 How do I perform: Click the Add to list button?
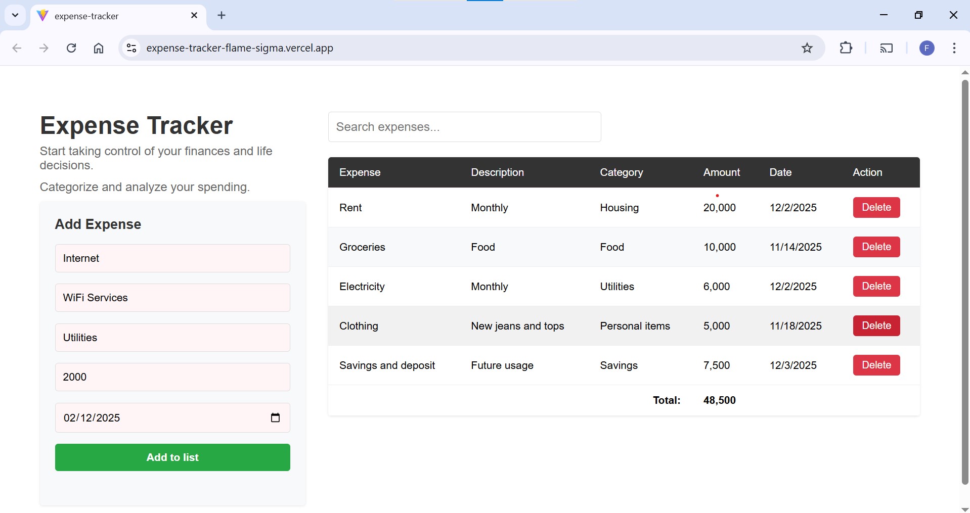172,457
